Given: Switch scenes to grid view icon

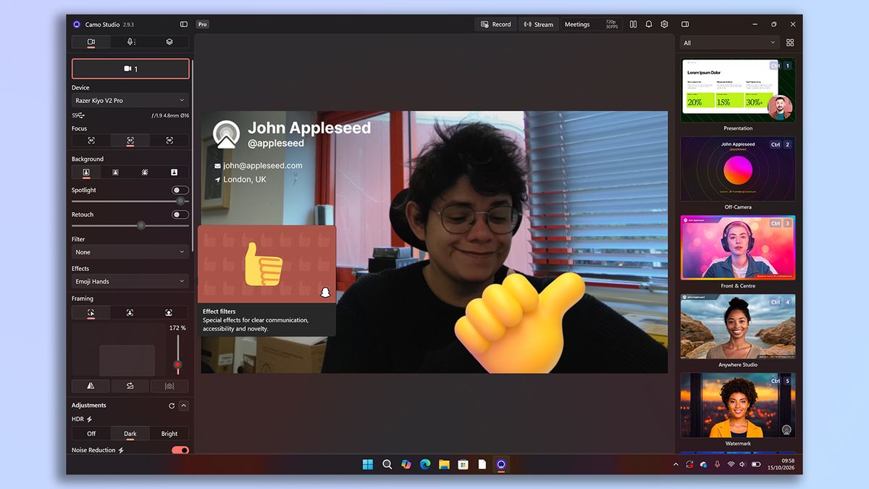Looking at the screenshot, I should [x=790, y=43].
